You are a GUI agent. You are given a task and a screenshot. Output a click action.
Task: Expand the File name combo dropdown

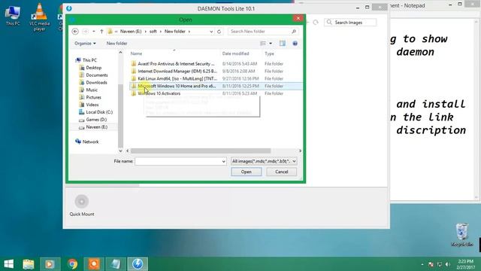pos(223,161)
